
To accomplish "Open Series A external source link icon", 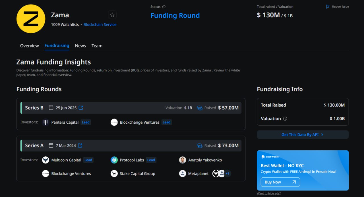I will pos(80,145).
